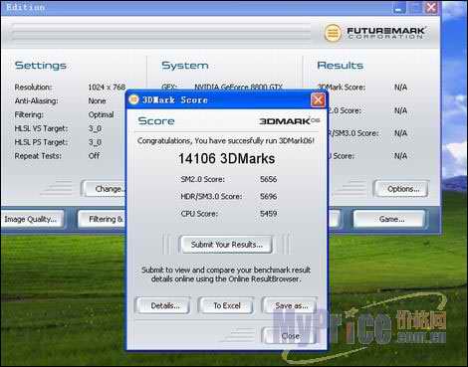The width and height of the screenshot is (468, 367).
Task: Open Options in Results panel
Action: click(401, 189)
